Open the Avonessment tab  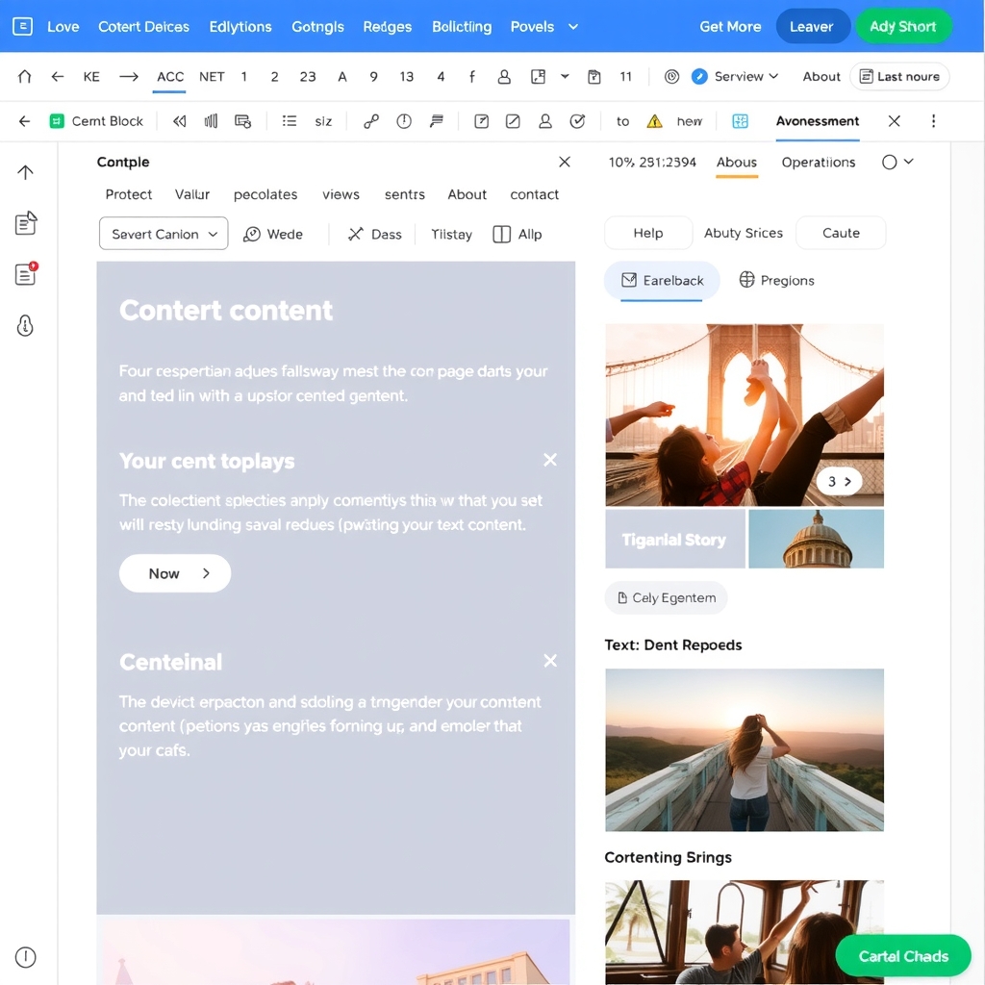(x=818, y=121)
